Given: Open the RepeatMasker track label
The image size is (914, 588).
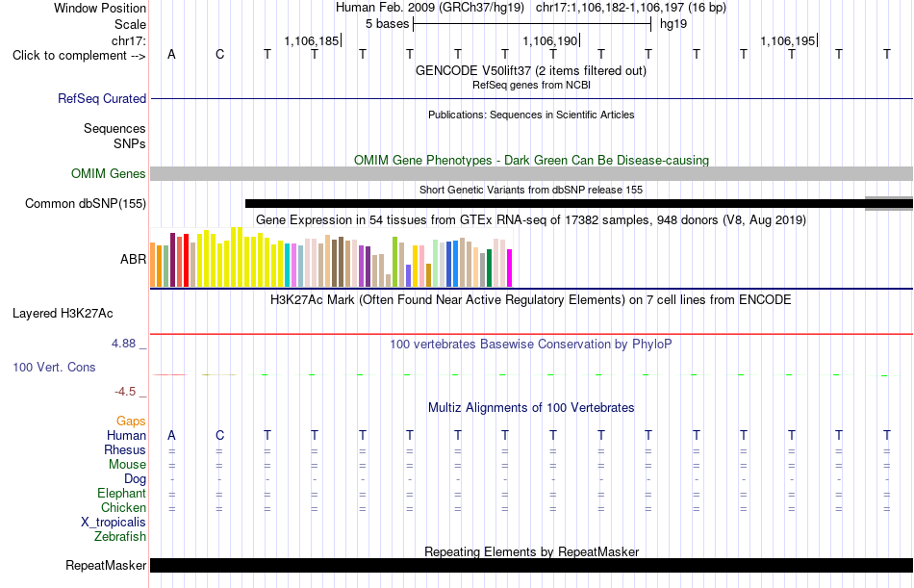Looking at the screenshot, I should pyautogui.click(x=106, y=565).
